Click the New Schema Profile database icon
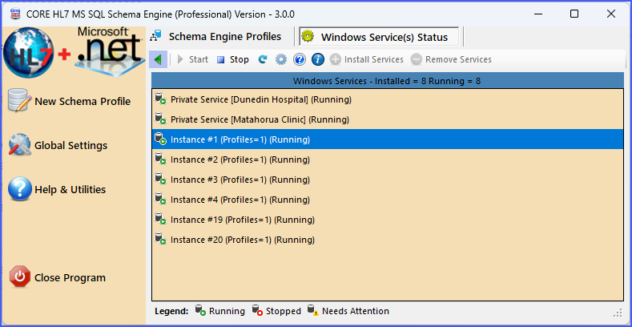This screenshot has height=327, width=632. [19, 101]
